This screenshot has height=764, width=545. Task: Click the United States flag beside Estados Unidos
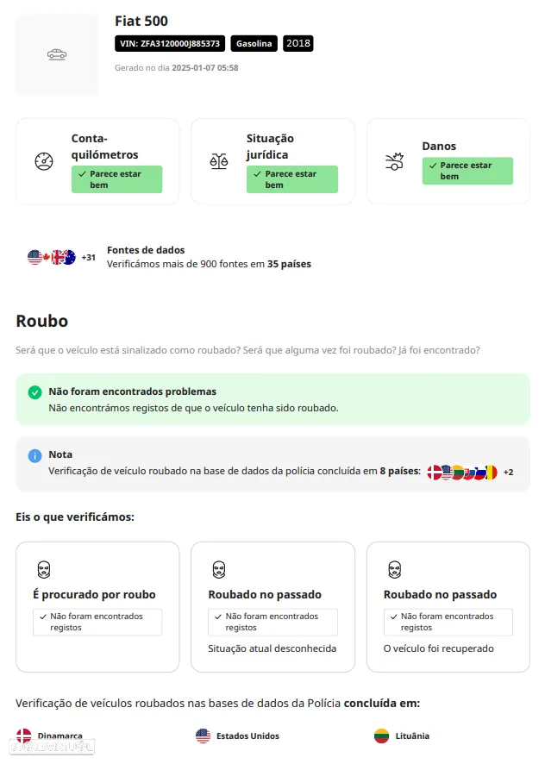point(203,736)
